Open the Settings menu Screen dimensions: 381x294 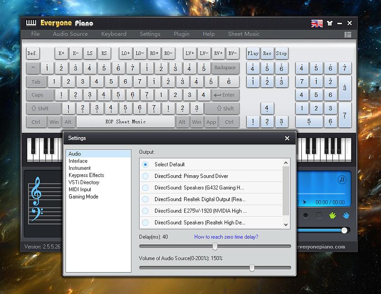(x=150, y=34)
